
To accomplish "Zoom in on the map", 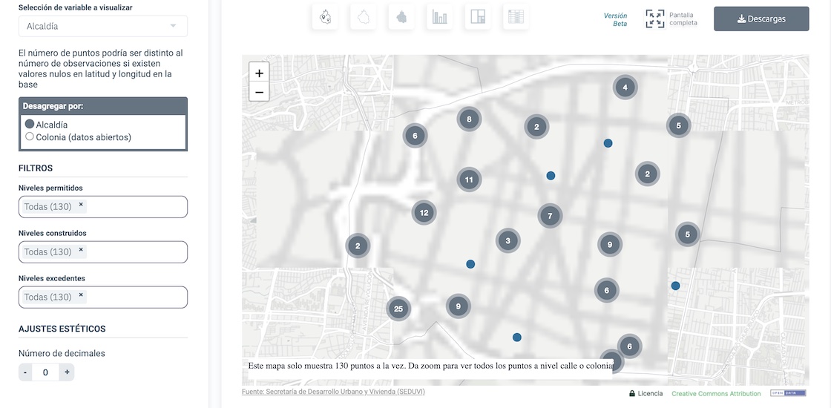I will click(259, 73).
